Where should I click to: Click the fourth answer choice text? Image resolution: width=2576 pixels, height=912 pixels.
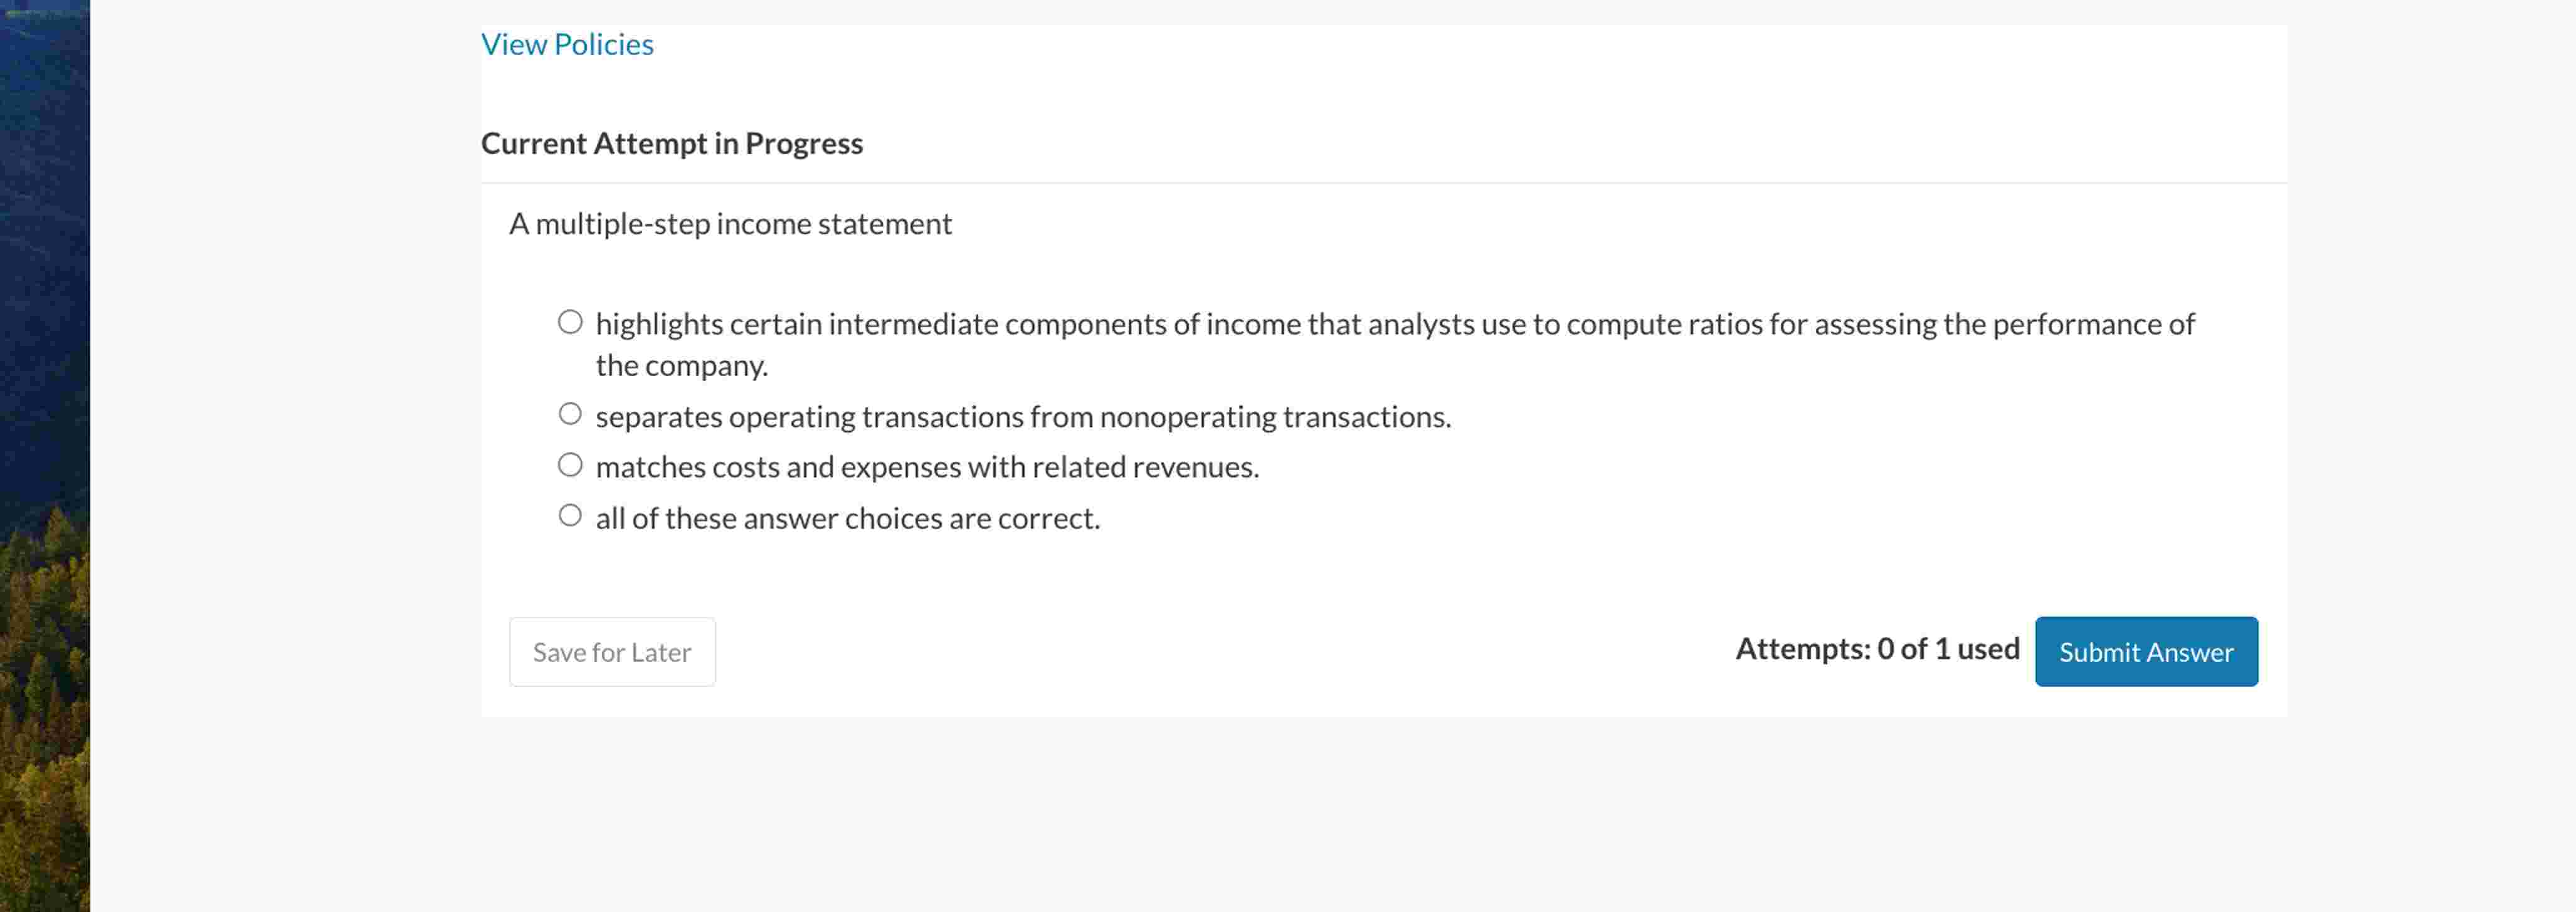pyautogui.click(x=847, y=518)
